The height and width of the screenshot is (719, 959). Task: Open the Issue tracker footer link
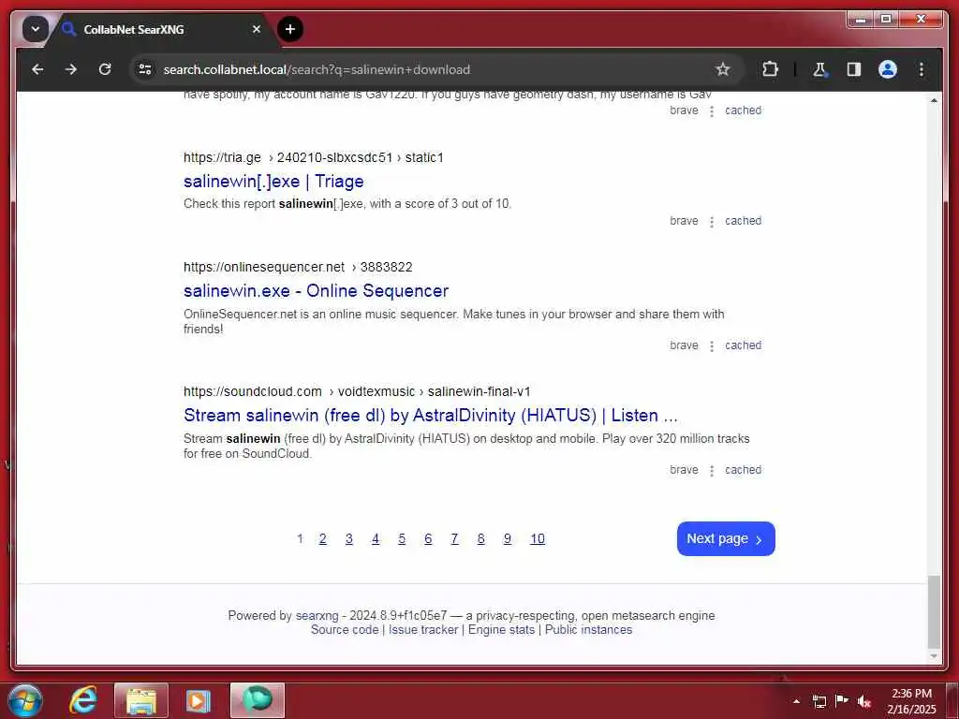[x=423, y=630]
